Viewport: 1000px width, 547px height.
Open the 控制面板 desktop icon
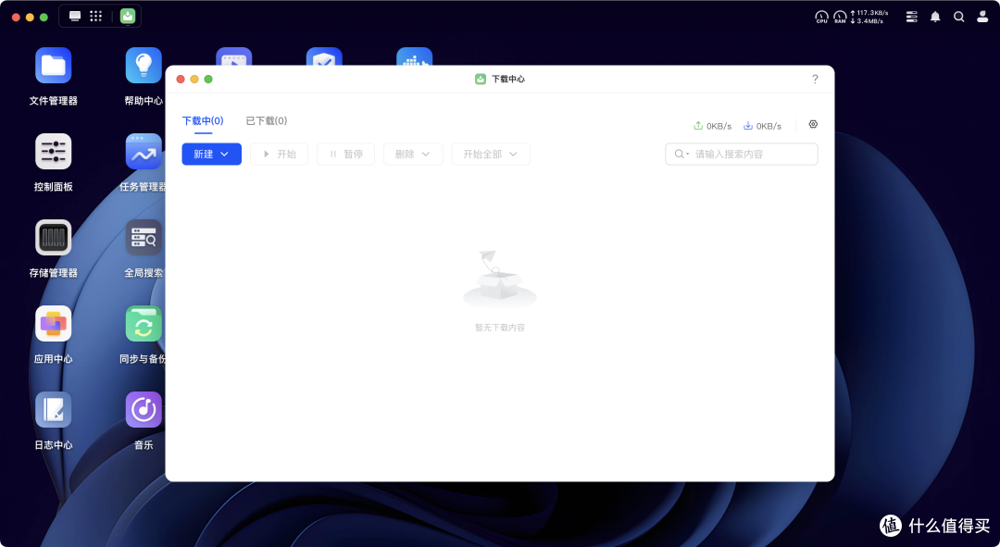tap(53, 152)
